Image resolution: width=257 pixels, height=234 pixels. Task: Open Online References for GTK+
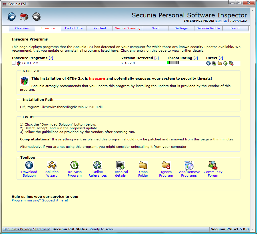click(x=98, y=165)
